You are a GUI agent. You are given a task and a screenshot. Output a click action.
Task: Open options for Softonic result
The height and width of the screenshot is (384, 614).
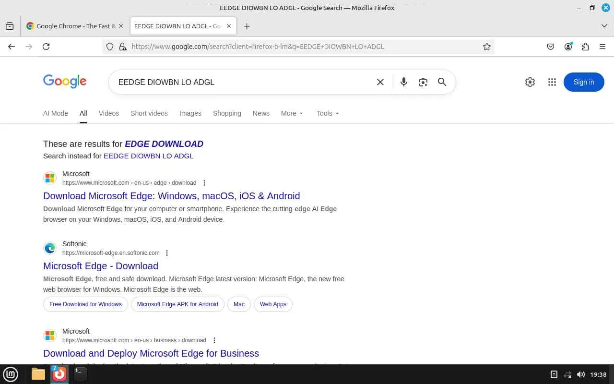point(167,253)
